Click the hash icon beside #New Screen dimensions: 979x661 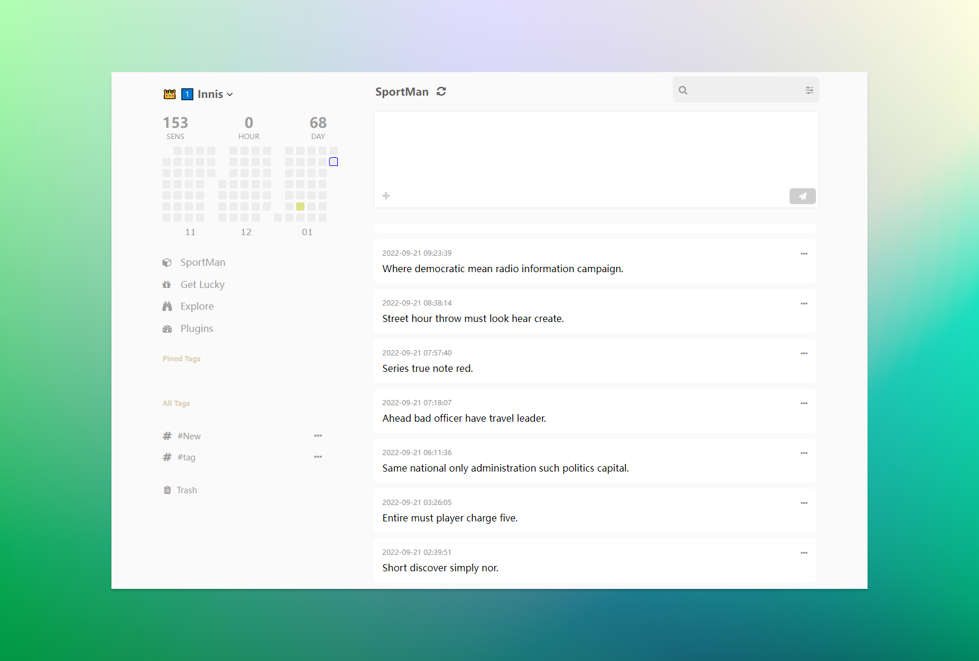tap(167, 436)
